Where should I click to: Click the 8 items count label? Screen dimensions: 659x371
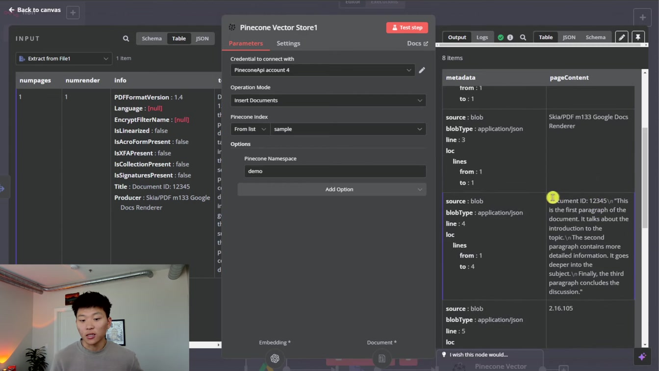tap(452, 58)
